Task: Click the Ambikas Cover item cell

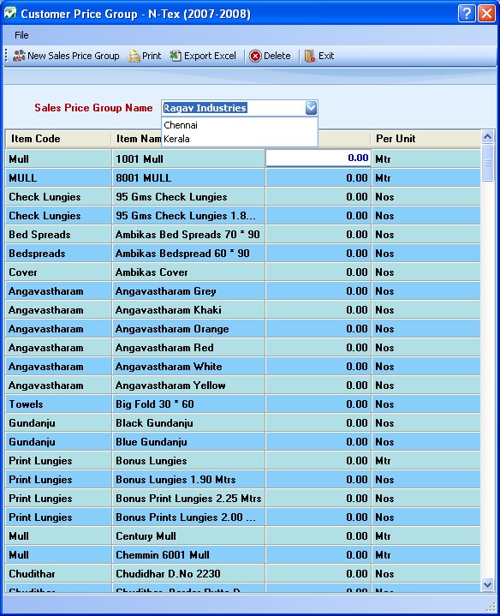Action: pos(188,272)
